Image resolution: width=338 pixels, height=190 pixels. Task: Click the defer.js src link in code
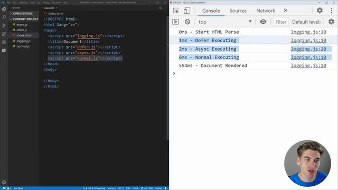coord(86,47)
